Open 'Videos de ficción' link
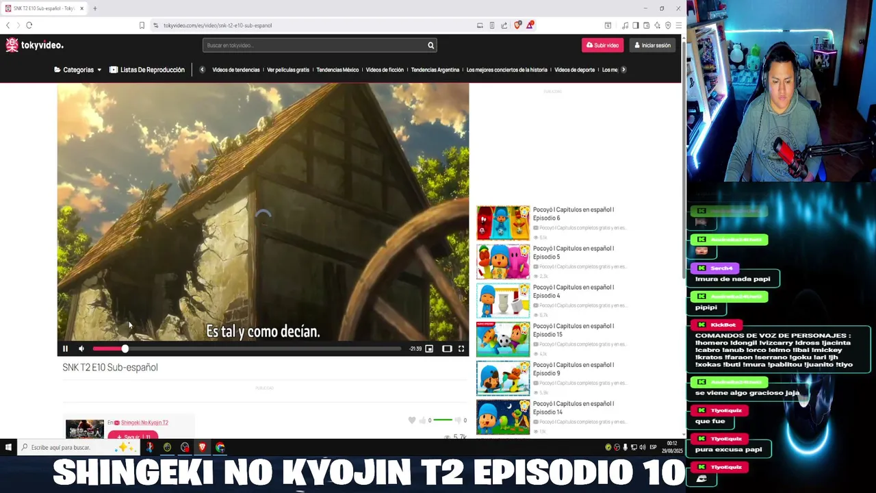 click(x=385, y=70)
